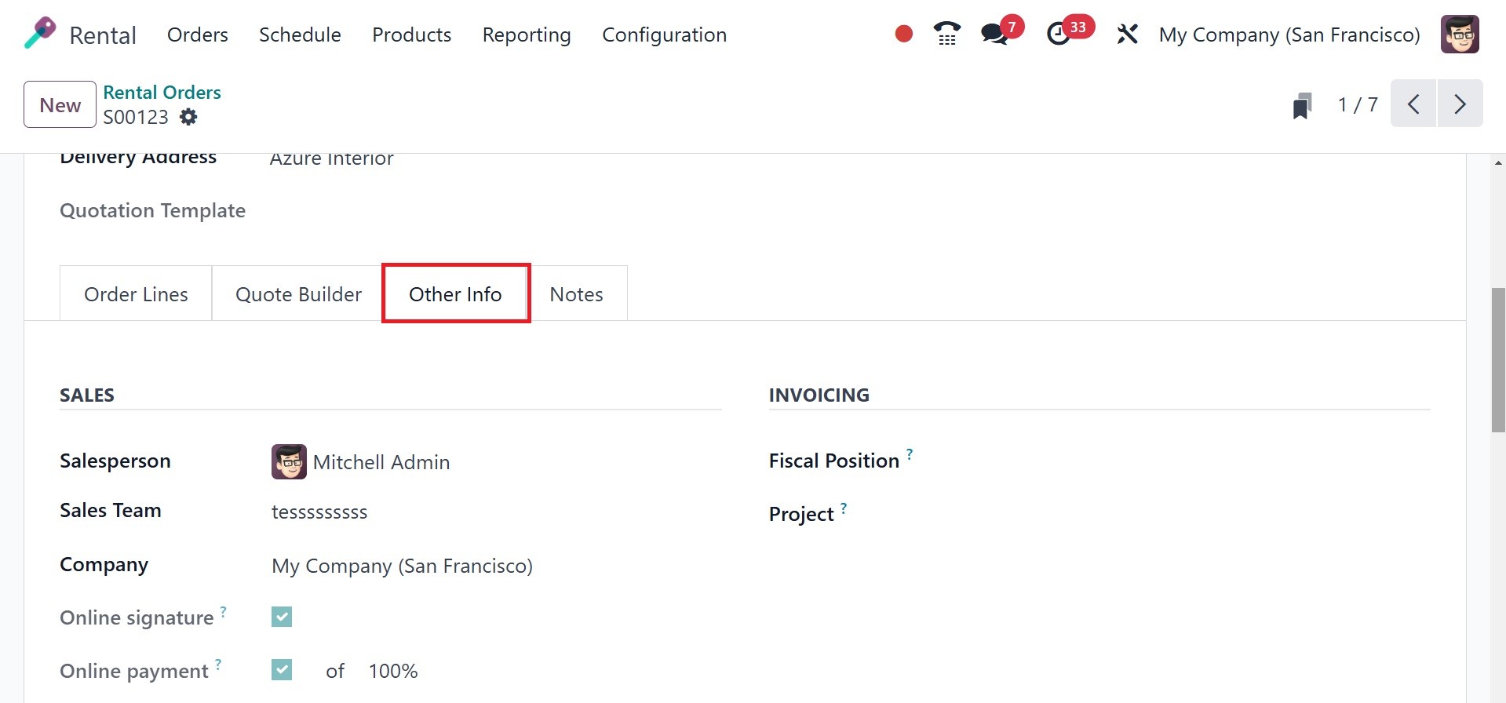Uncheck the Online signature checkbox

[282, 617]
